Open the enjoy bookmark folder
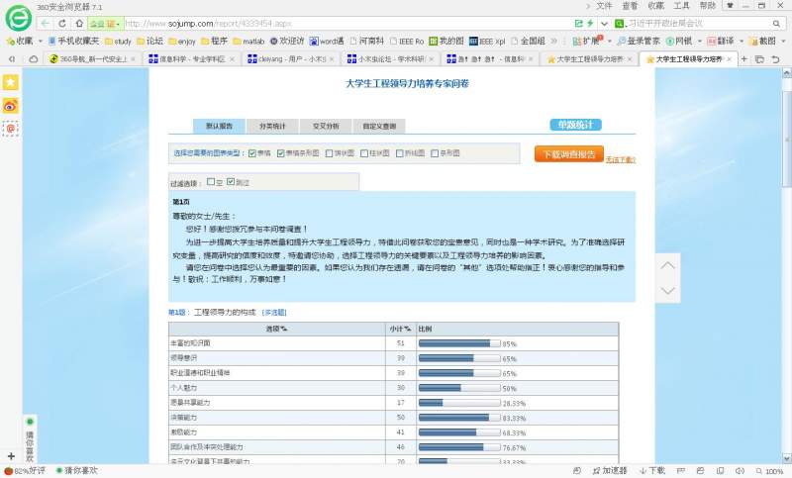This screenshot has width=792, height=478. tap(182, 42)
